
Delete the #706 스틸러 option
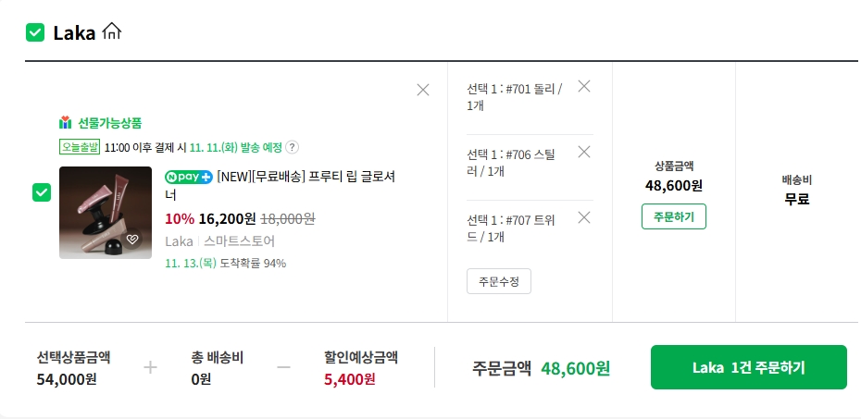(583, 152)
